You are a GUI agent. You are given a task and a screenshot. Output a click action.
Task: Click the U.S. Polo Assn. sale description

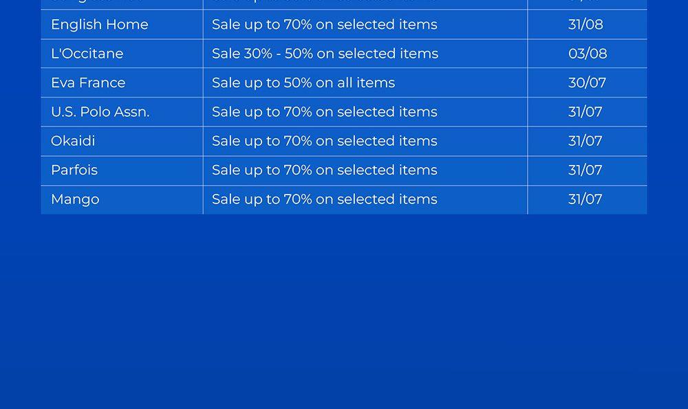(325, 112)
